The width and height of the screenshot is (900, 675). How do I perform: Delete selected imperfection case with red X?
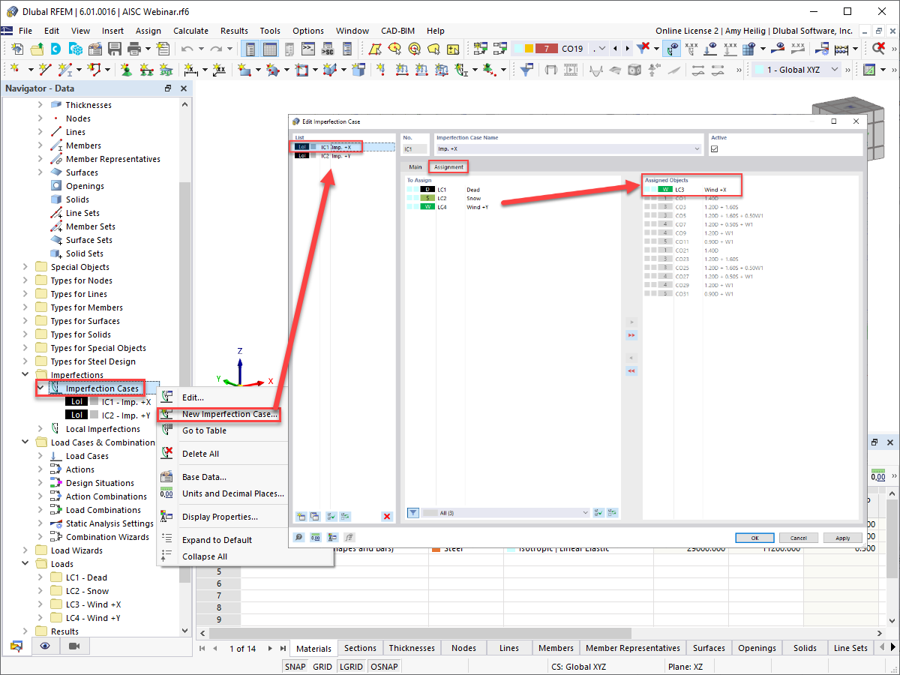pos(387,516)
